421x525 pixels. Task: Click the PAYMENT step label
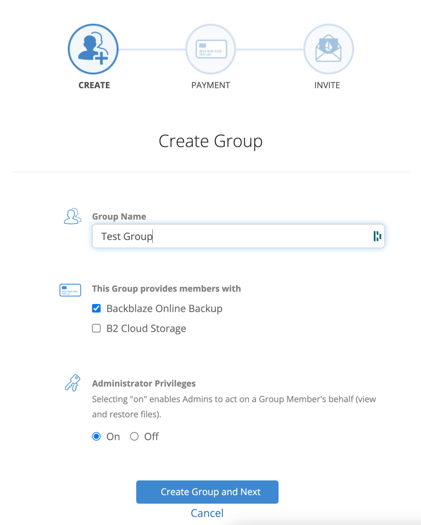point(211,85)
